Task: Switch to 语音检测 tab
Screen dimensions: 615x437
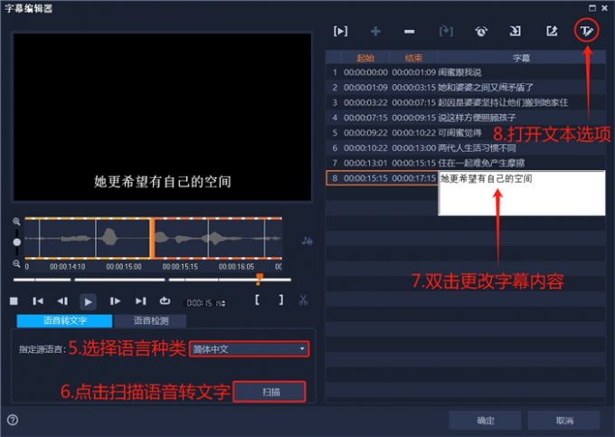Action: (x=151, y=320)
